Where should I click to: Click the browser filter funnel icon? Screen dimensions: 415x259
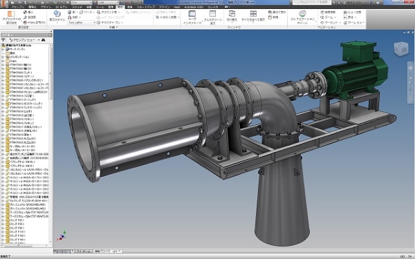click(x=3, y=40)
